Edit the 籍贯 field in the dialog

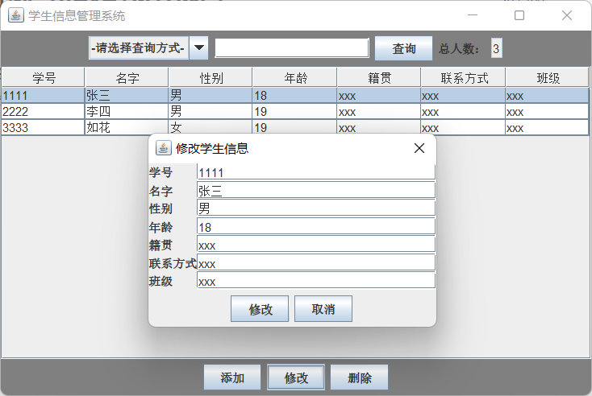(316, 245)
